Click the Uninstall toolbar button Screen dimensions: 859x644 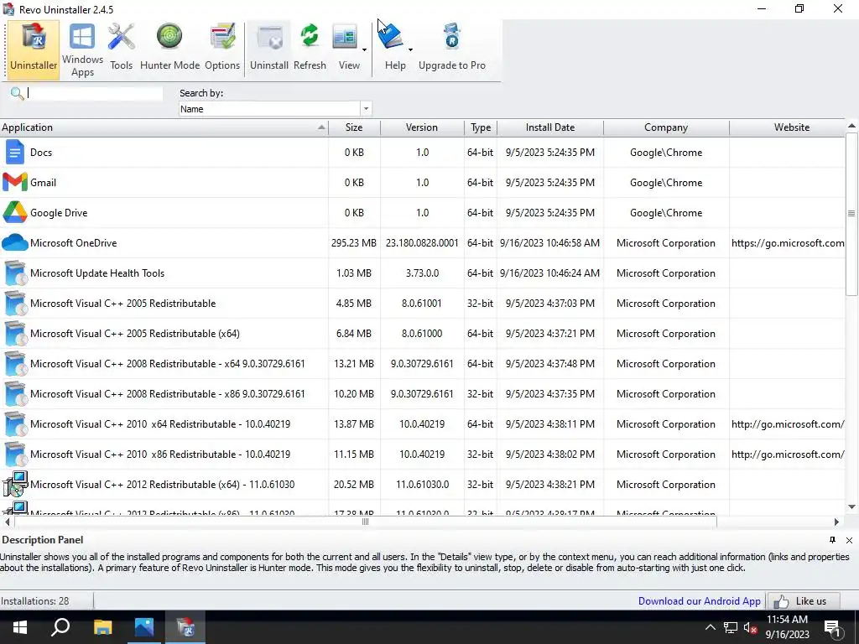coord(269,48)
